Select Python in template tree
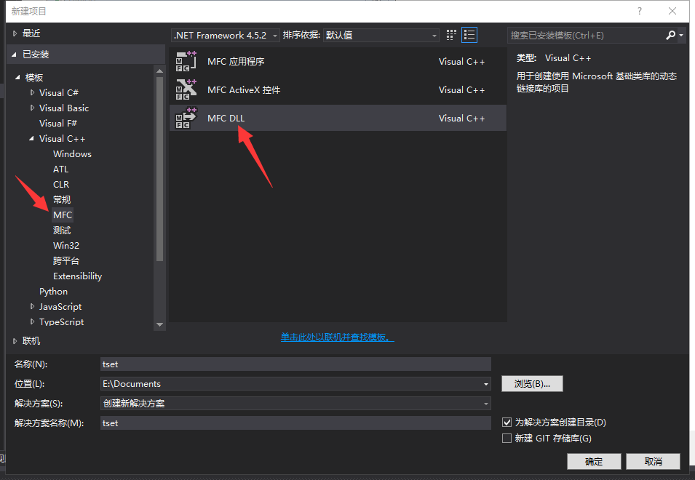 53,292
